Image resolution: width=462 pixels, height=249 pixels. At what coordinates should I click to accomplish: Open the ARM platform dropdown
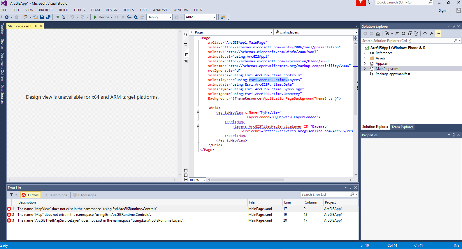pos(201,17)
